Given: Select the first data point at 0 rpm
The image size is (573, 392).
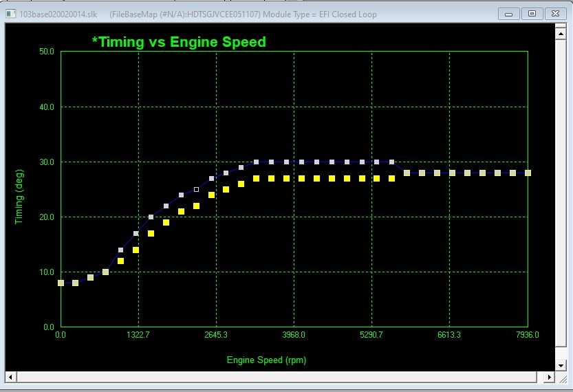Looking at the screenshot, I should coord(61,283).
